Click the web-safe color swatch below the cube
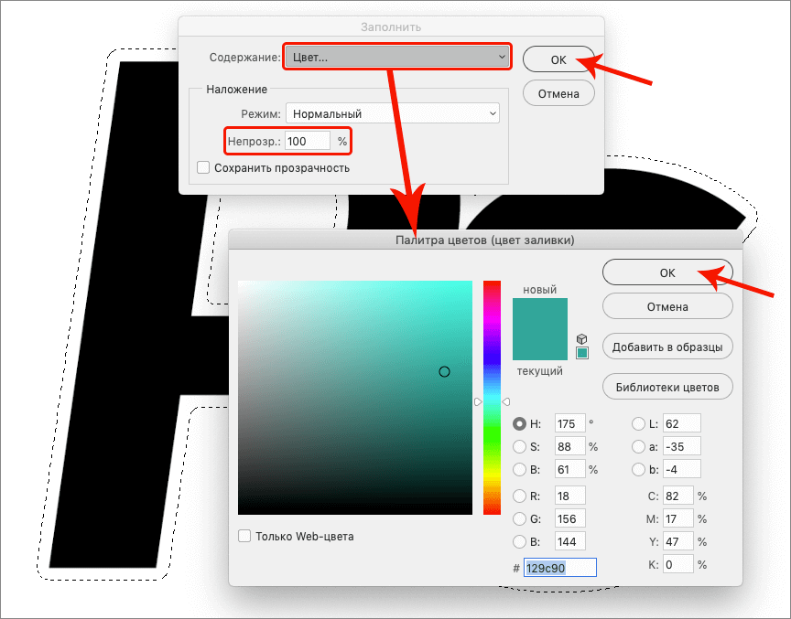Image resolution: width=791 pixels, height=619 pixels. [x=582, y=353]
